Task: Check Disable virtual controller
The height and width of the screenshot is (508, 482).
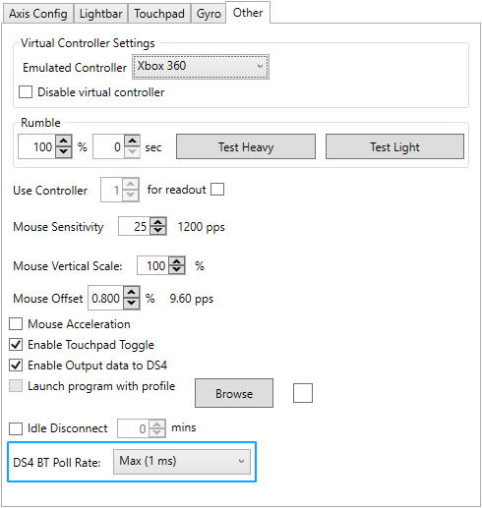Action: click(26, 92)
